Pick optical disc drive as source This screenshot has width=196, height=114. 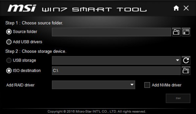tap(186, 32)
